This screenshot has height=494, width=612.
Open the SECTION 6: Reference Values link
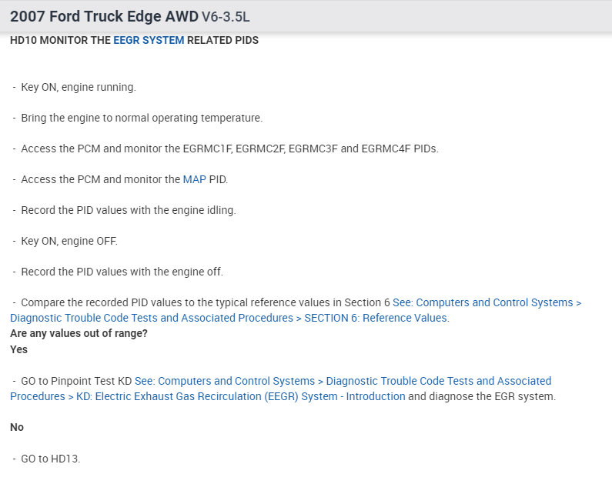click(x=376, y=318)
